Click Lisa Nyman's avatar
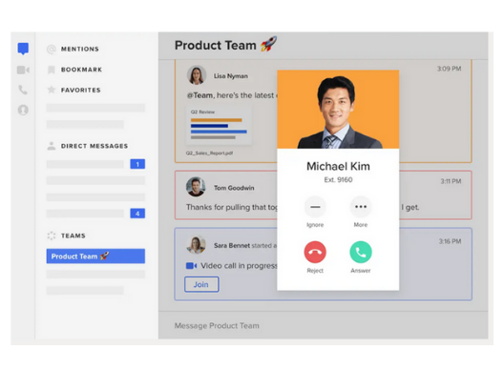Screen dimensions: 504x389 [197, 75]
